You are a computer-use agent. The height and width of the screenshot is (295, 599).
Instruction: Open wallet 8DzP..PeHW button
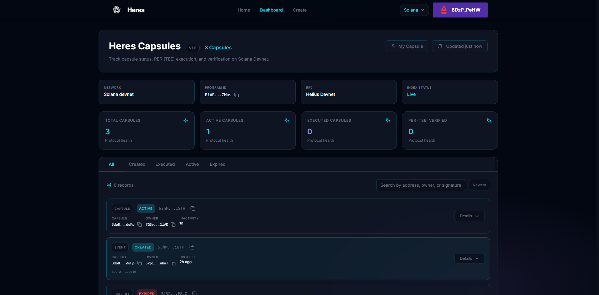460,10
